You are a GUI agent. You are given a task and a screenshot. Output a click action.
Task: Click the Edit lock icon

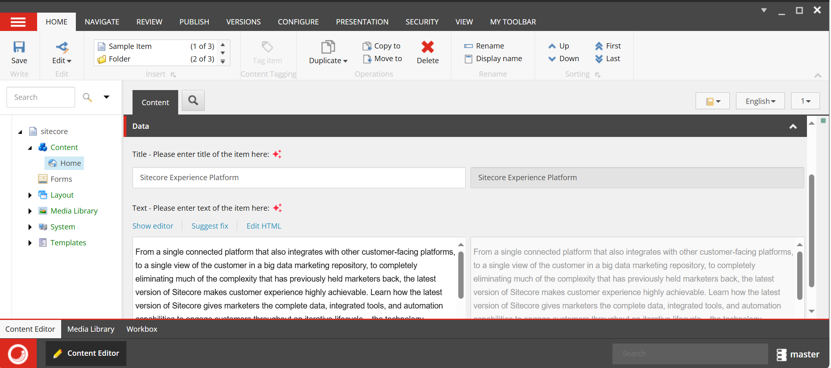tap(62, 47)
